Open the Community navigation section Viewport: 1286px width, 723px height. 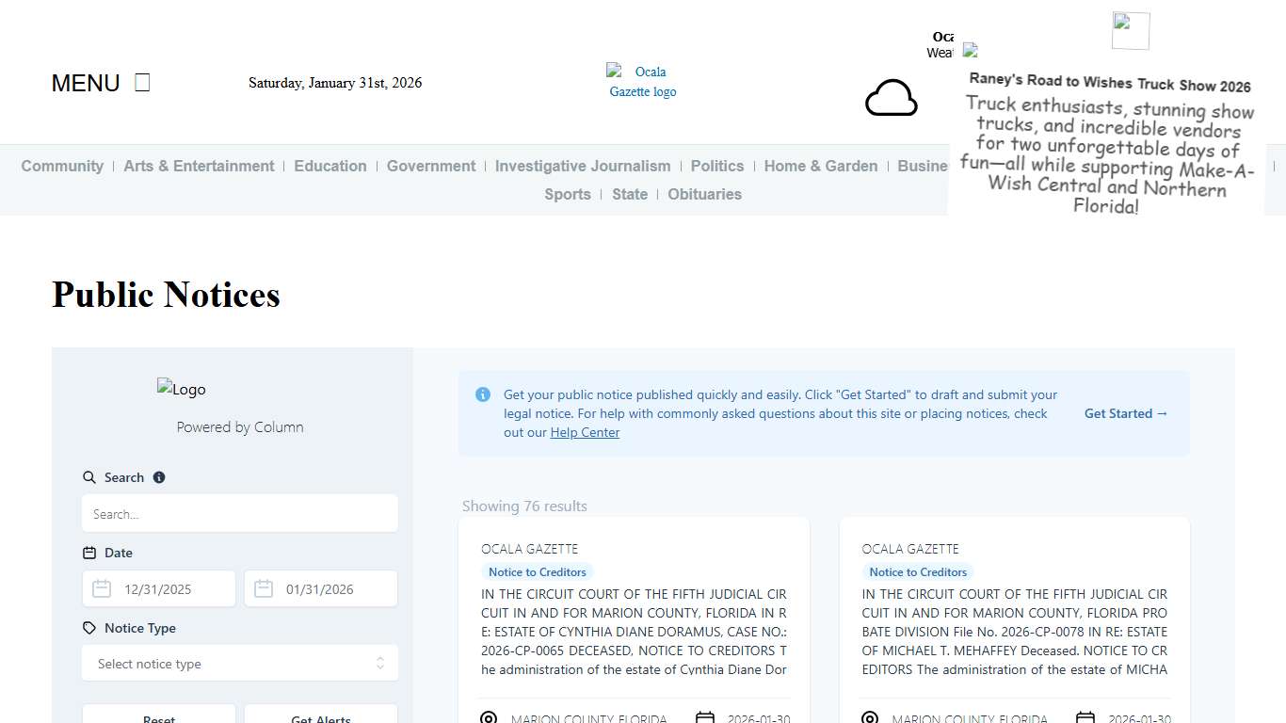point(62,166)
